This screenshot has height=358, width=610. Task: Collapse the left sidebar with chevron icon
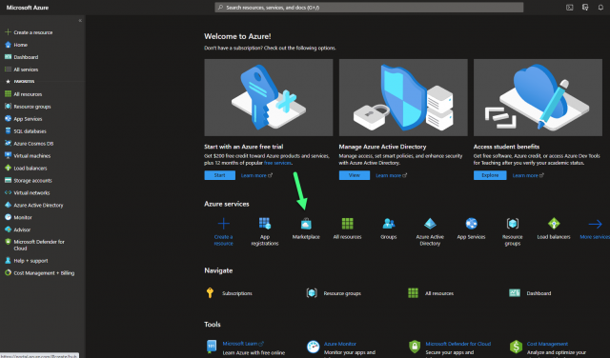point(80,21)
